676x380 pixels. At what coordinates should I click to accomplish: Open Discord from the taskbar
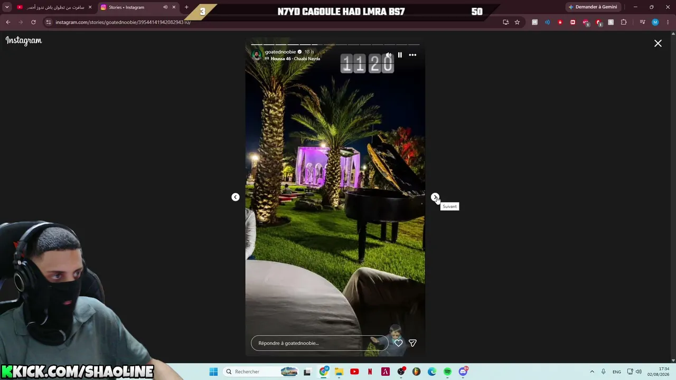click(x=463, y=372)
